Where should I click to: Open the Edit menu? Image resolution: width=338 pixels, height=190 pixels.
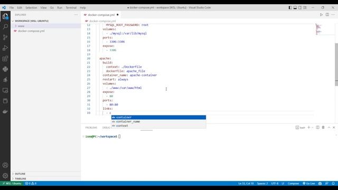pyautogui.click(x=20, y=7)
